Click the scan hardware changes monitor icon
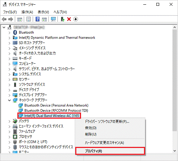This screenshot has height=161, width=178. click(x=53, y=19)
